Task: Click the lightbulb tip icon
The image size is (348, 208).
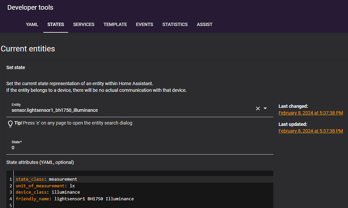Action: tap(10, 124)
